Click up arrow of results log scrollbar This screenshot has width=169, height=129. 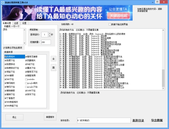[163, 30]
